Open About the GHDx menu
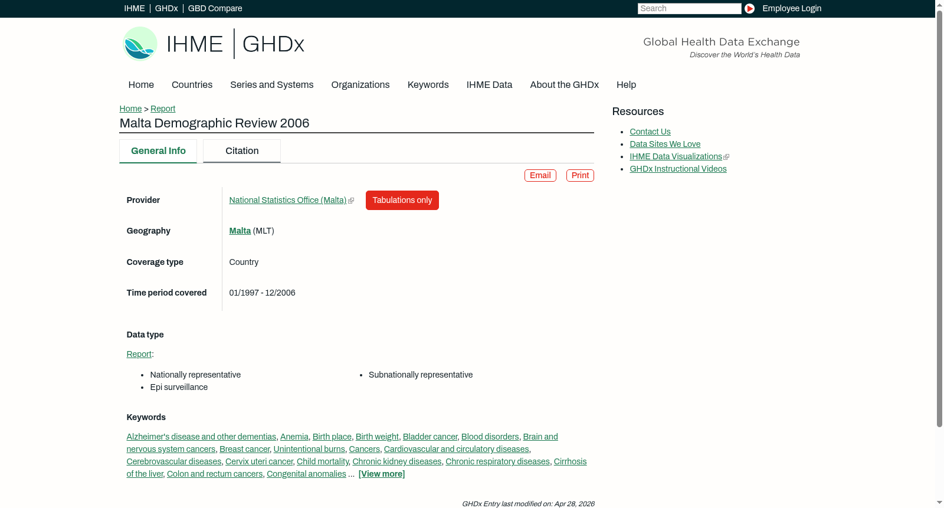Image resolution: width=944 pixels, height=508 pixels. point(565,85)
